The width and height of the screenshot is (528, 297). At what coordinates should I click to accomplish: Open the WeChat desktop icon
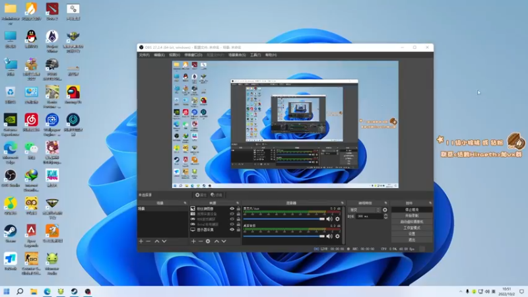[31, 150]
